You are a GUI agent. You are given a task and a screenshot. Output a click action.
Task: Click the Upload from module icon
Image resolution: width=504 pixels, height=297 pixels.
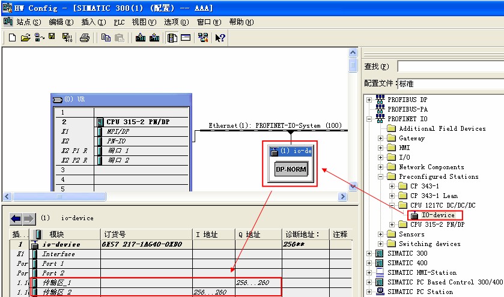pyautogui.click(x=154, y=38)
